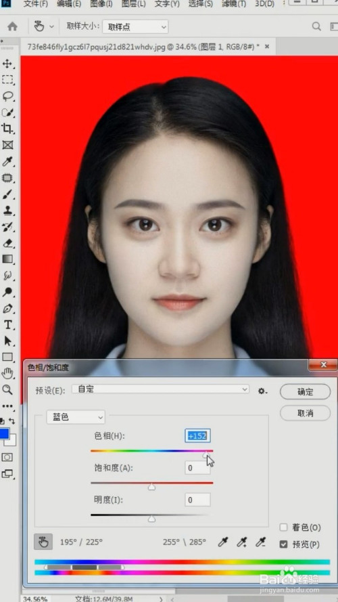This screenshot has width=338, height=602.
Task: Click the 色相 value field +152
Action: 198,436
